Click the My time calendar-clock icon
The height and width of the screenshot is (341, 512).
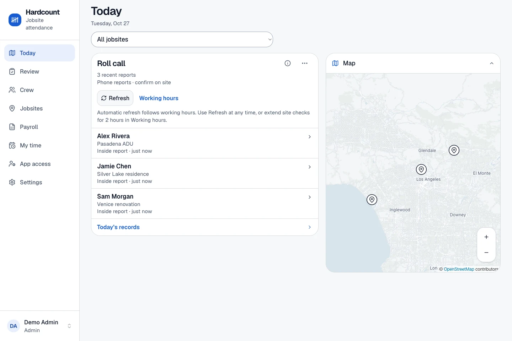point(12,145)
